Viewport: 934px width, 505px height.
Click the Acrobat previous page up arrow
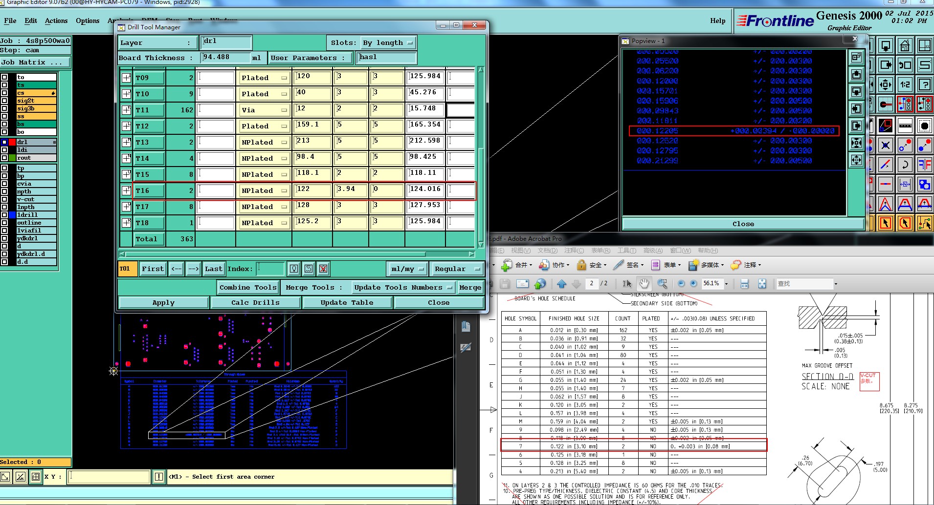(561, 283)
